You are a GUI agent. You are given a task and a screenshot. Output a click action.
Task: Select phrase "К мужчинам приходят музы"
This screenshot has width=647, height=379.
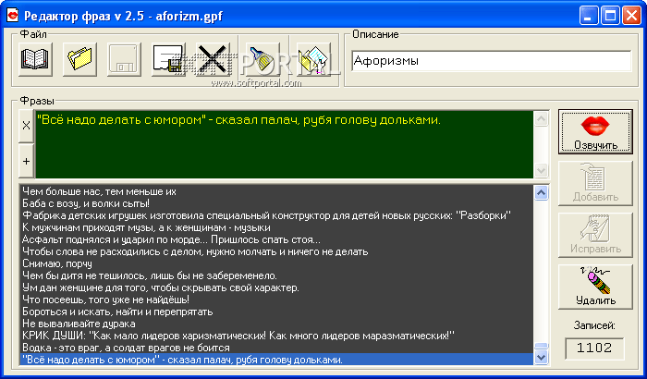[276, 227]
